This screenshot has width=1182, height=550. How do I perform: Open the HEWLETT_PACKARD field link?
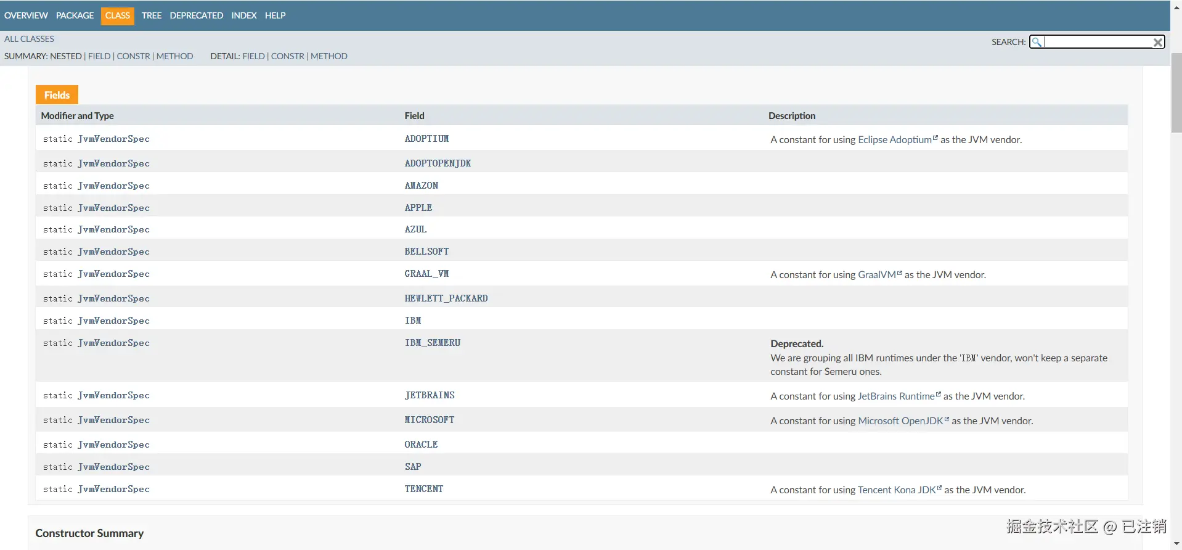446,298
